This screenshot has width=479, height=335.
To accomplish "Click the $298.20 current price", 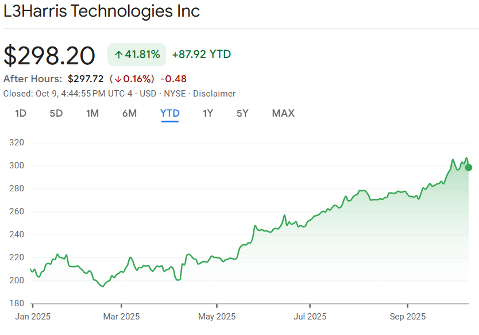I will (49, 55).
